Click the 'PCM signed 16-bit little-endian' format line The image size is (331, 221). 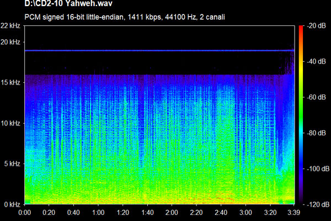[125, 17]
